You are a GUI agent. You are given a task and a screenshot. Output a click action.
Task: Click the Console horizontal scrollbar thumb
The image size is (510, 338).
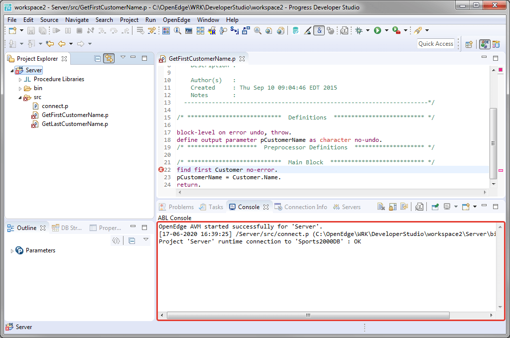tap(308, 315)
